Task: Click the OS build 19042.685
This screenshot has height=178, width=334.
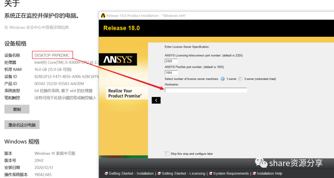Action: [x=43, y=175]
